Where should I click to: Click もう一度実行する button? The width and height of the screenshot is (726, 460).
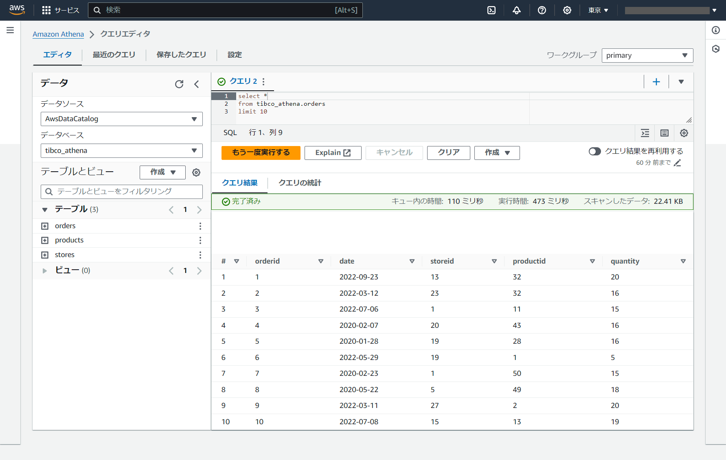261,153
